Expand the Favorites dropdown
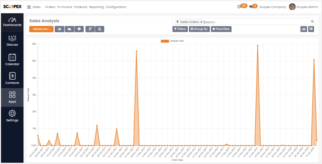Viewport: 322px width, 164px height. pyautogui.click(x=221, y=29)
